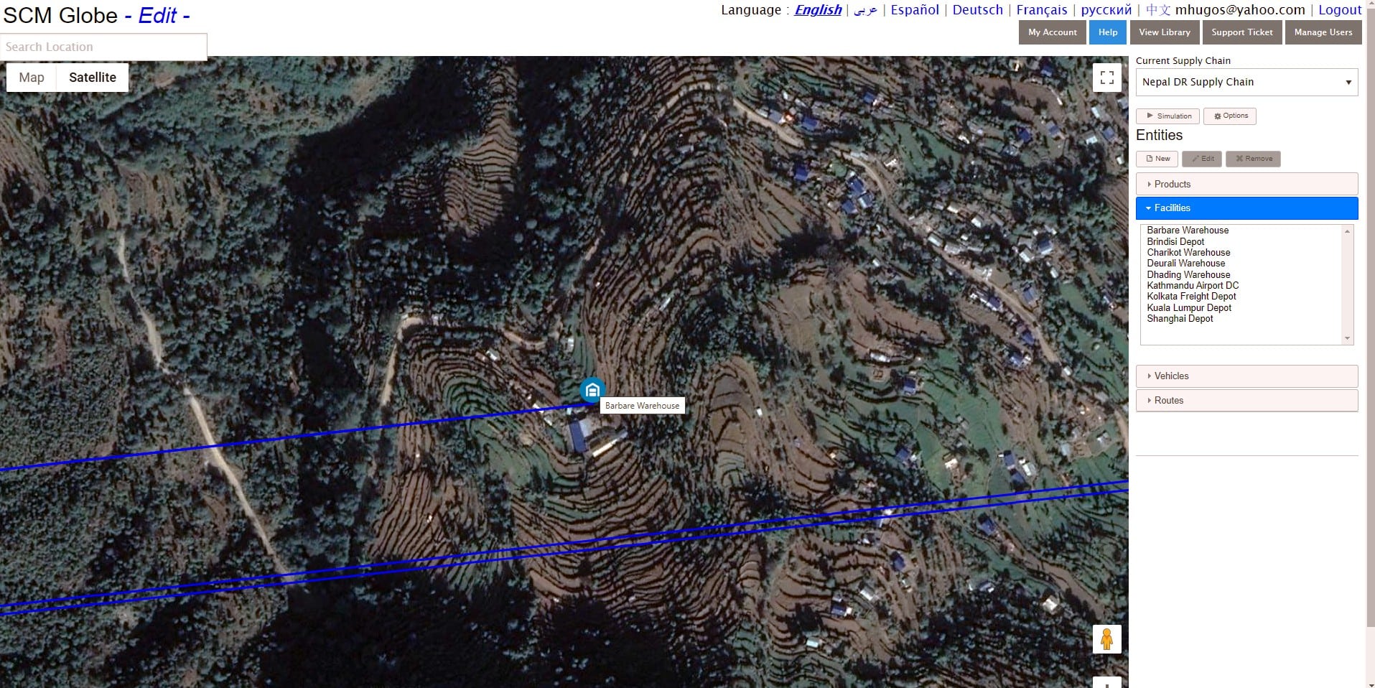Image resolution: width=1375 pixels, height=688 pixels.
Task: Create a New entity
Action: click(x=1157, y=159)
